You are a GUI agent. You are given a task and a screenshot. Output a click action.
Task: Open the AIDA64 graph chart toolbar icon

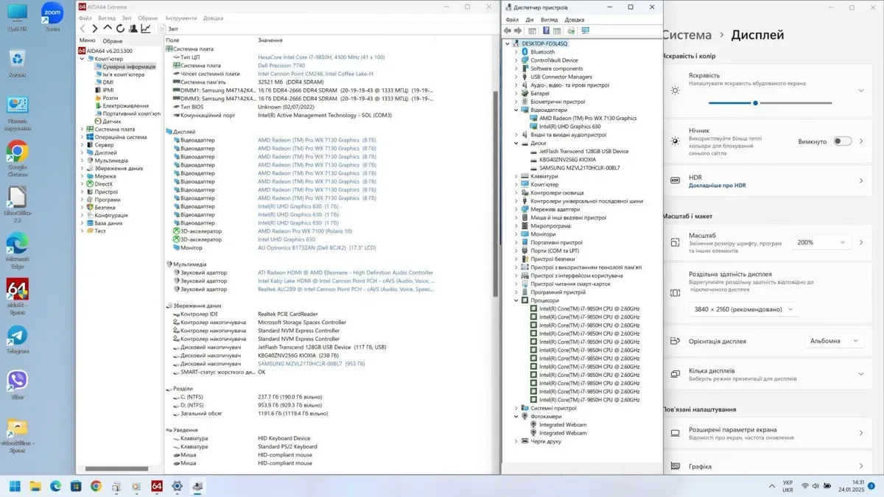point(146,29)
